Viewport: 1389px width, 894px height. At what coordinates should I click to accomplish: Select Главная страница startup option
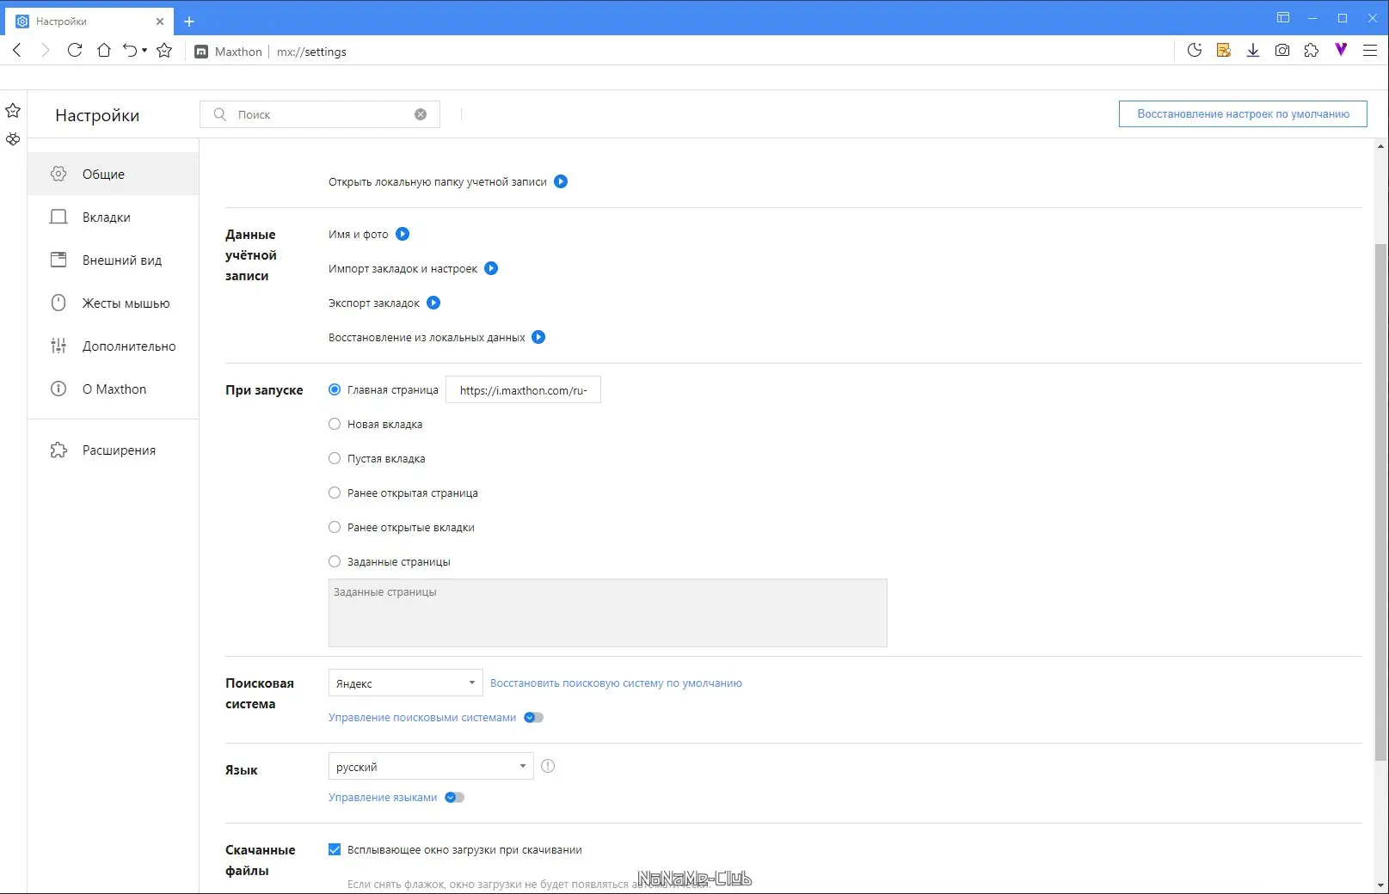coord(335,389)
